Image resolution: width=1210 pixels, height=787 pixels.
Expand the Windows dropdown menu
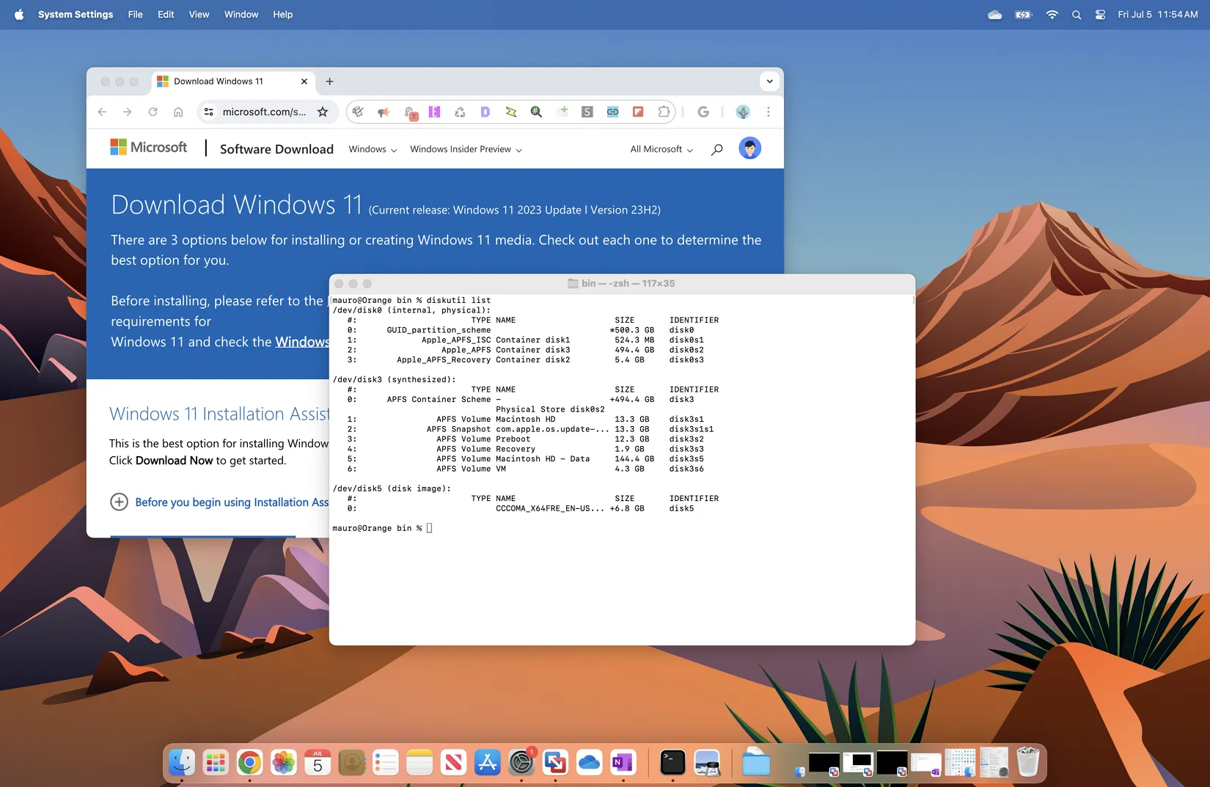coord(373,150)
